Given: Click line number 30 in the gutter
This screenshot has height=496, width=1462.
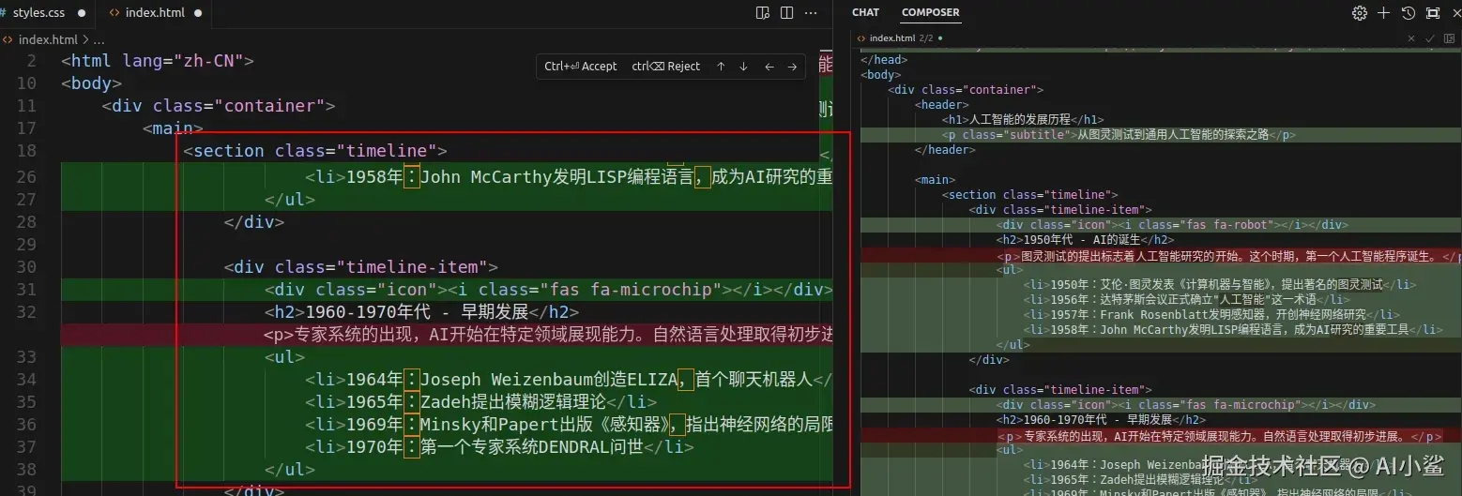Looking at the screenshot, I should pyautogui.click(x=26, y=267).
